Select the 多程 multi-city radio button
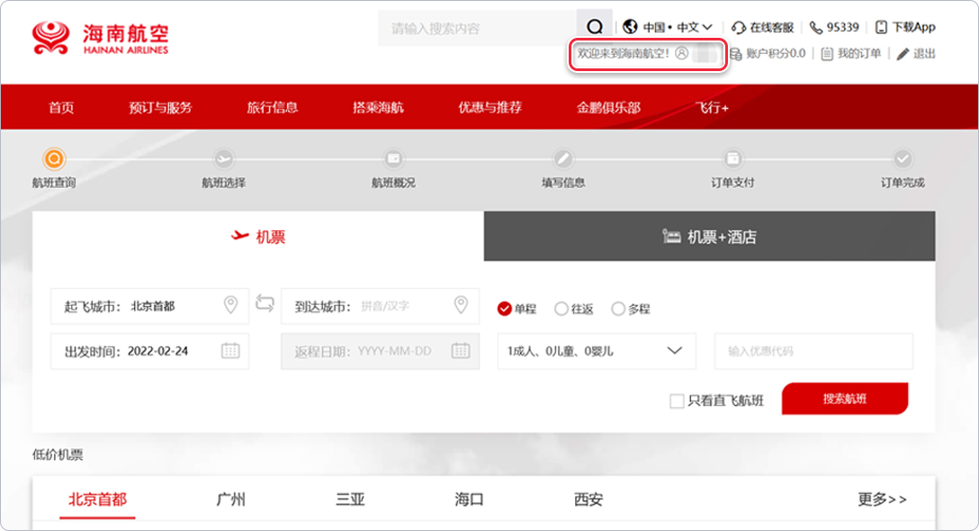Screen dimensions: 979x531 pos(618,309)
